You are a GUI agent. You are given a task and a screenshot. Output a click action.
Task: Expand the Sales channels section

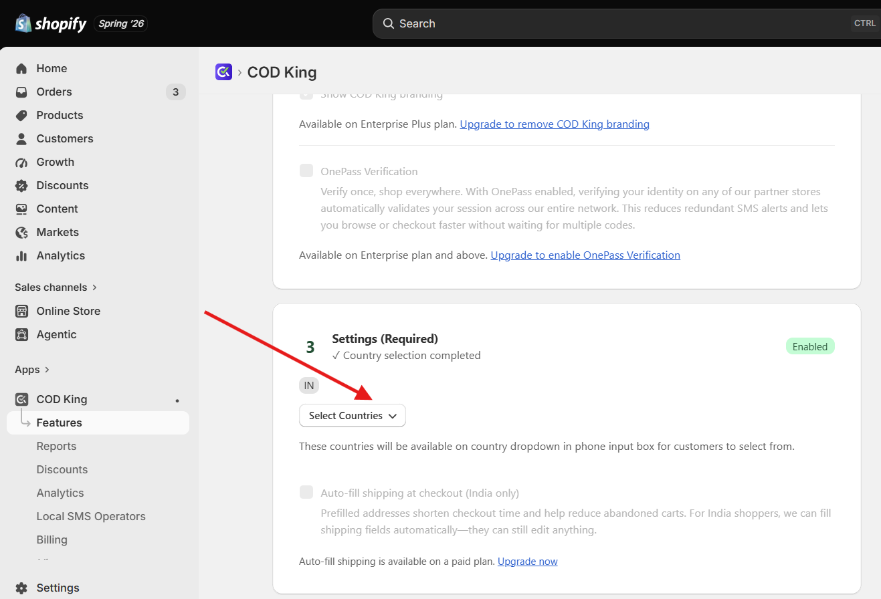click(x=56, y=287)
